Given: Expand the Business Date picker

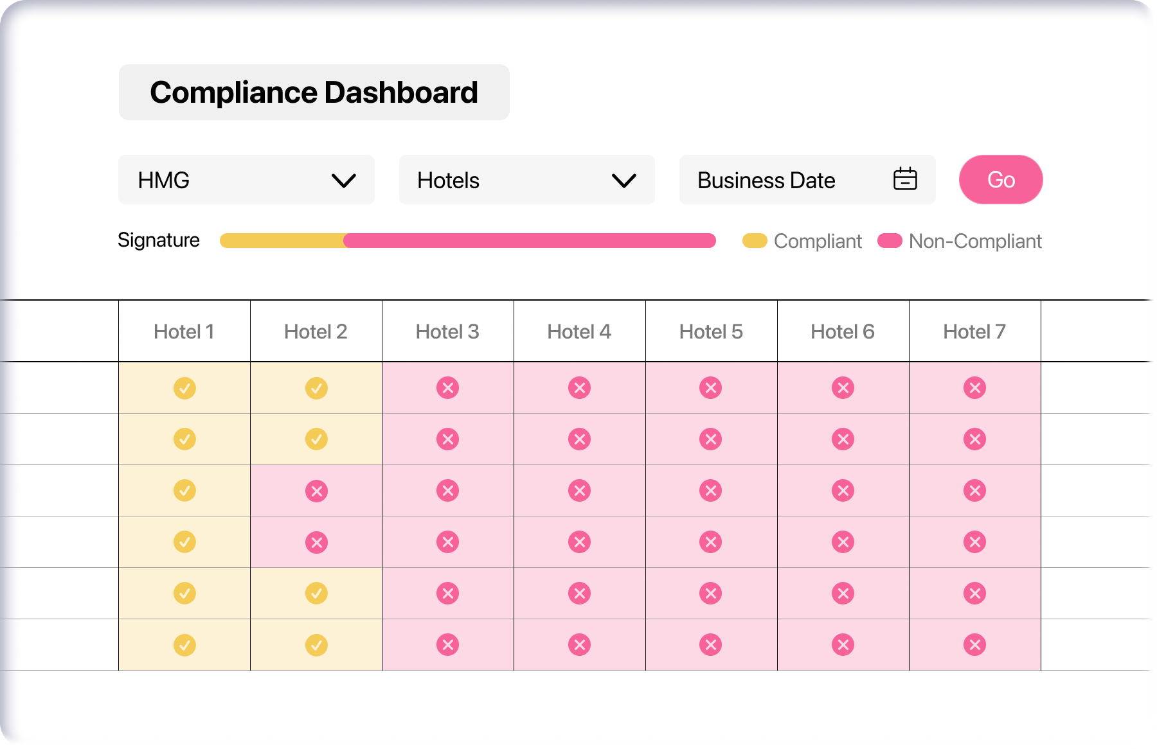Looking at the screenshot, I should click(x=807, y=180).
